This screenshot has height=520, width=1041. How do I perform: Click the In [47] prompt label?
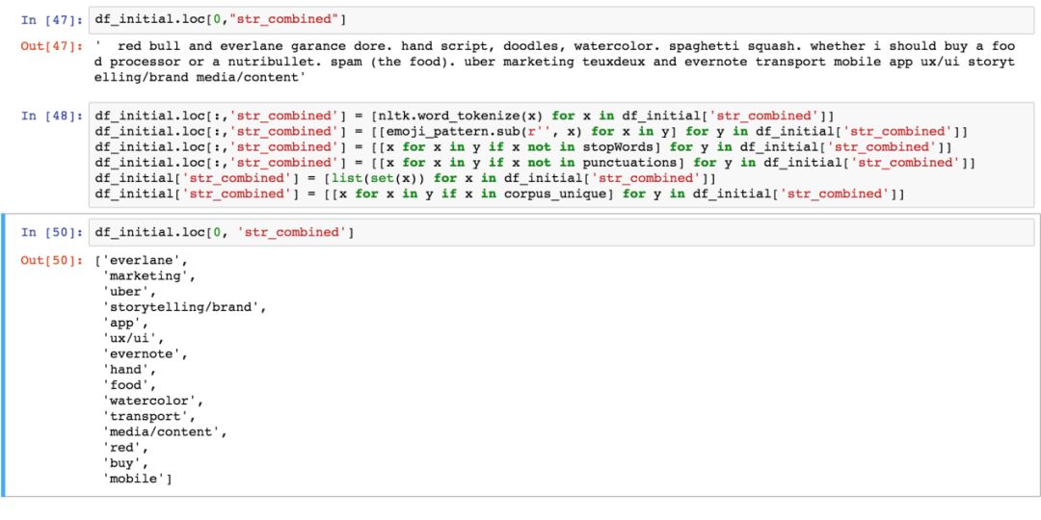pos(52,20)
